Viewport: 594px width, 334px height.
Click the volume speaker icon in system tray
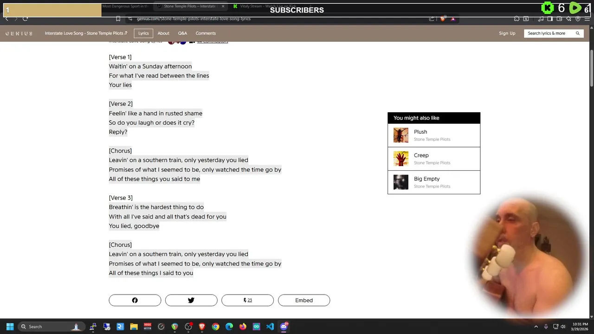tap(563, 327)
